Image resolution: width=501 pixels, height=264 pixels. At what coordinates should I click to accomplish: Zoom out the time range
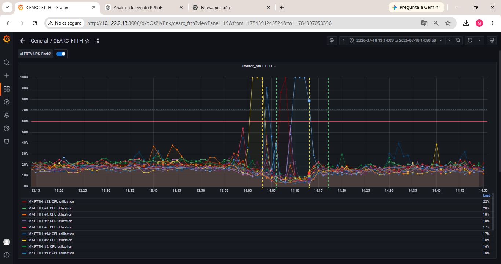[458, 40]
